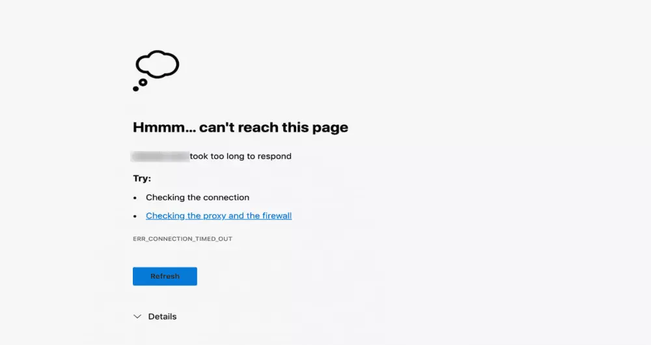Screen dimensions: 651x345
Task: Click the "Checking the connection" suggestion text
Action: click(198, 197)
